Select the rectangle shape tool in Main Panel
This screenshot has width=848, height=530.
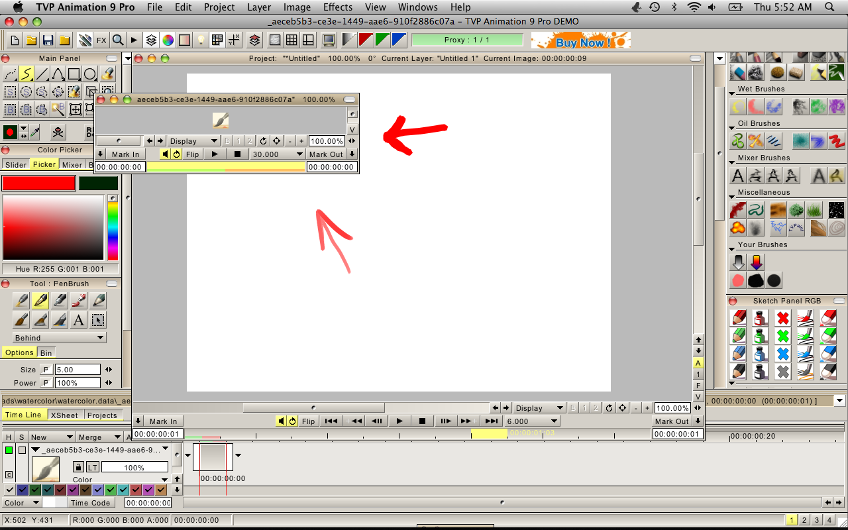(74, 74)
